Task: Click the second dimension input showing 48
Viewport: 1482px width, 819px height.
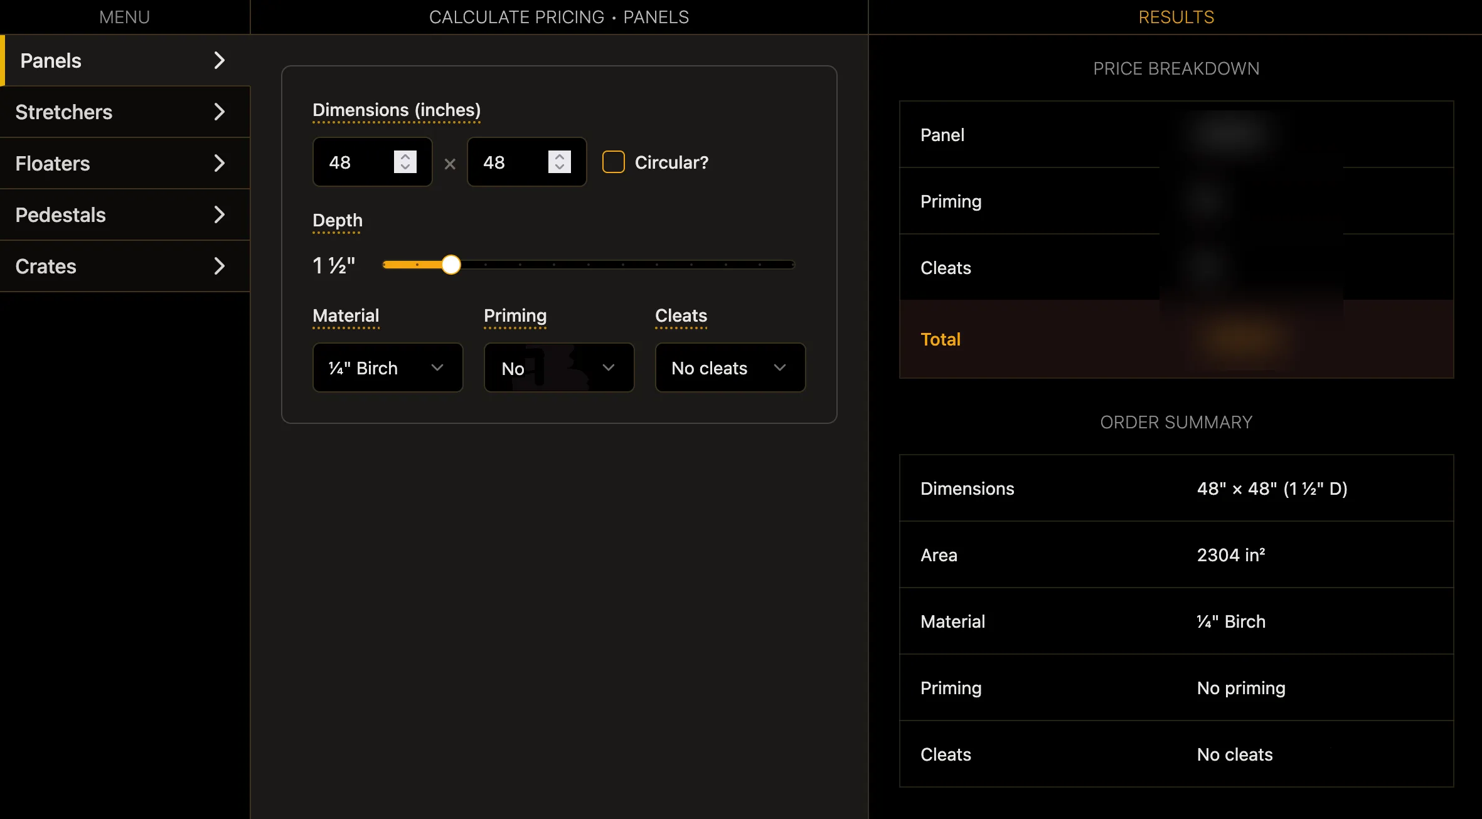Action: click(x=526, y=162)
